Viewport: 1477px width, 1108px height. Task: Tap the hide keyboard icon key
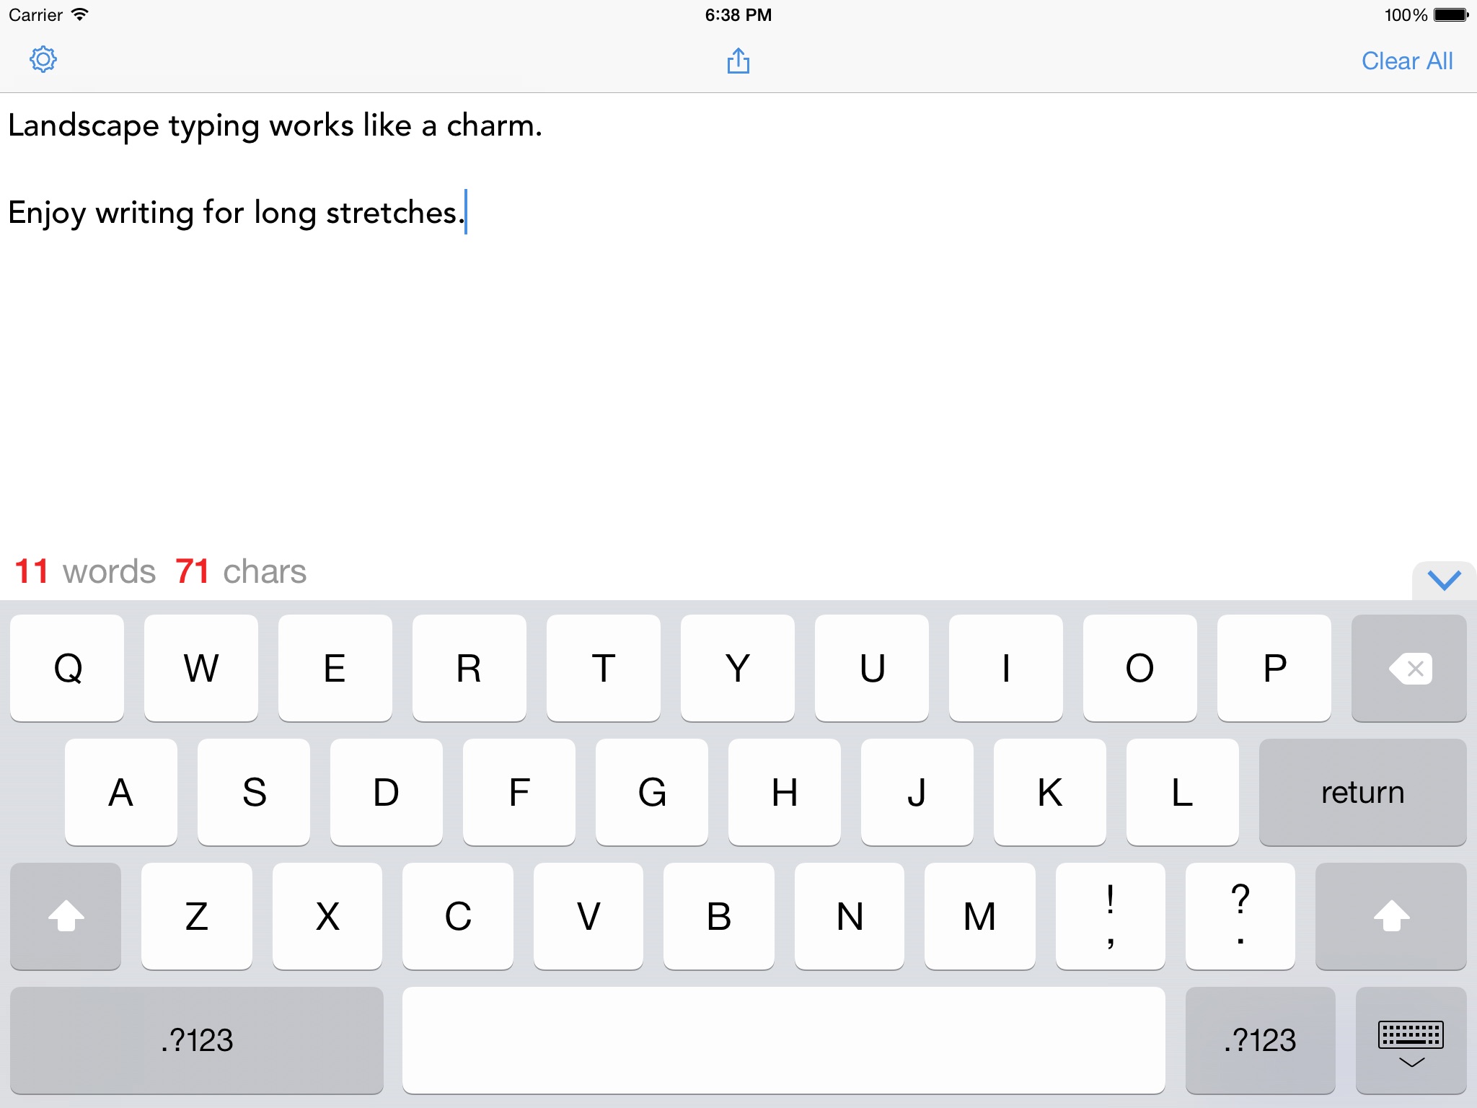click(1410, 1041)
